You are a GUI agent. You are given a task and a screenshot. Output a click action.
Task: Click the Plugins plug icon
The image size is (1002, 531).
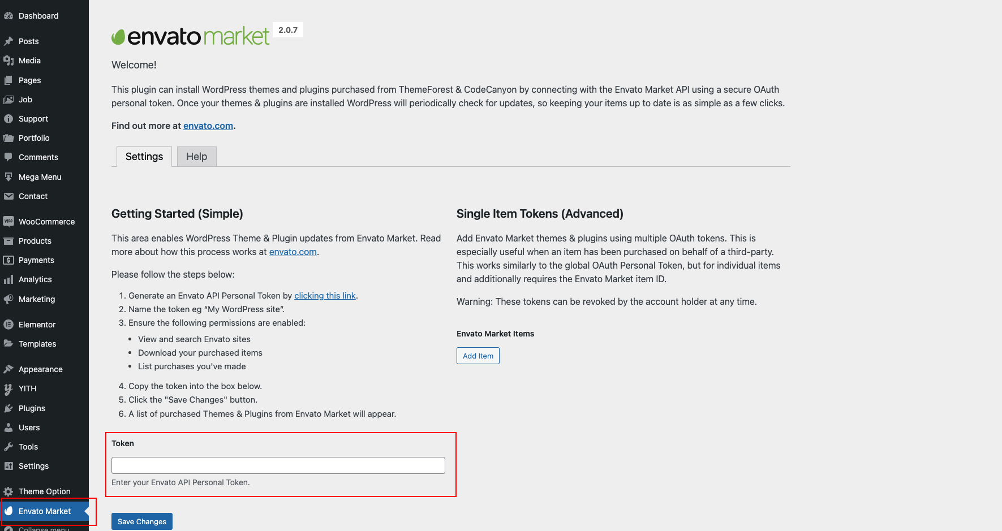click(x=8, y=408)
